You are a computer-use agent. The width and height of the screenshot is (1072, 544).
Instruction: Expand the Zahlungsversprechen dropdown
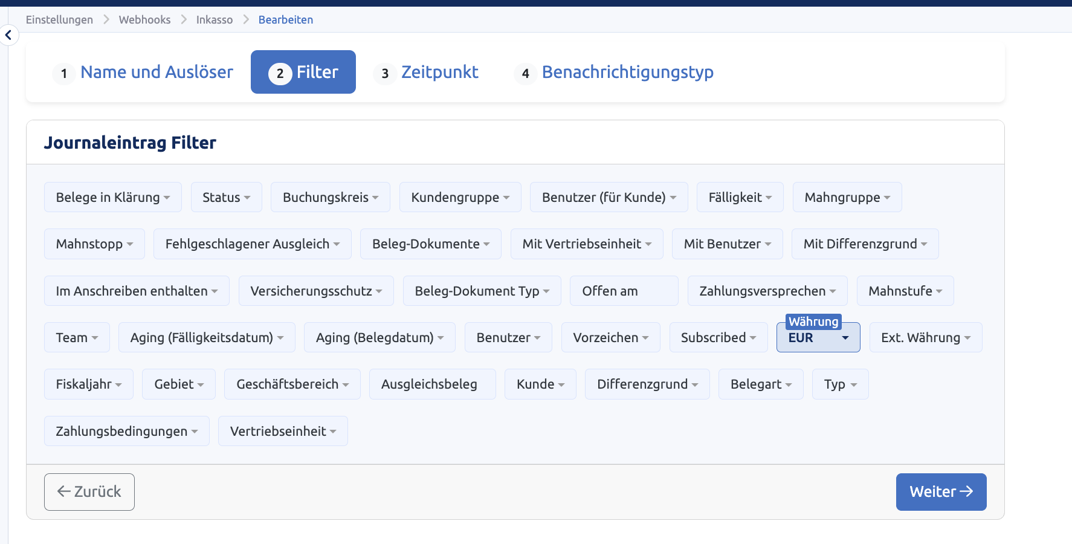pos(767,291)
